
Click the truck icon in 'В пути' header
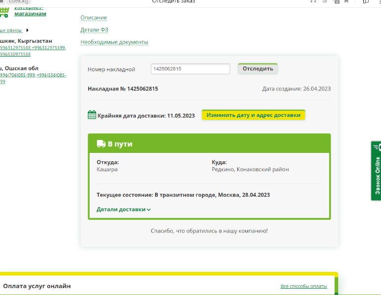tap(101, 144)
